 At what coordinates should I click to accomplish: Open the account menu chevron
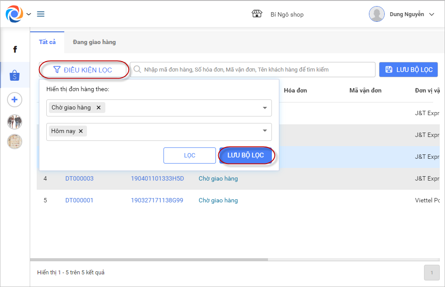pyautogui.click(x=432, y=14)
